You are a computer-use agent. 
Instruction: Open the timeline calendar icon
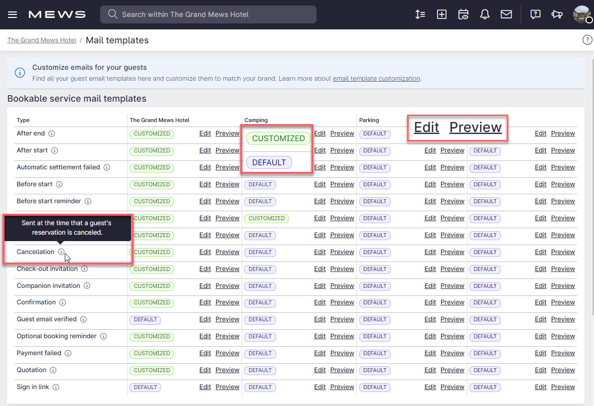click(x=463, y=14)
